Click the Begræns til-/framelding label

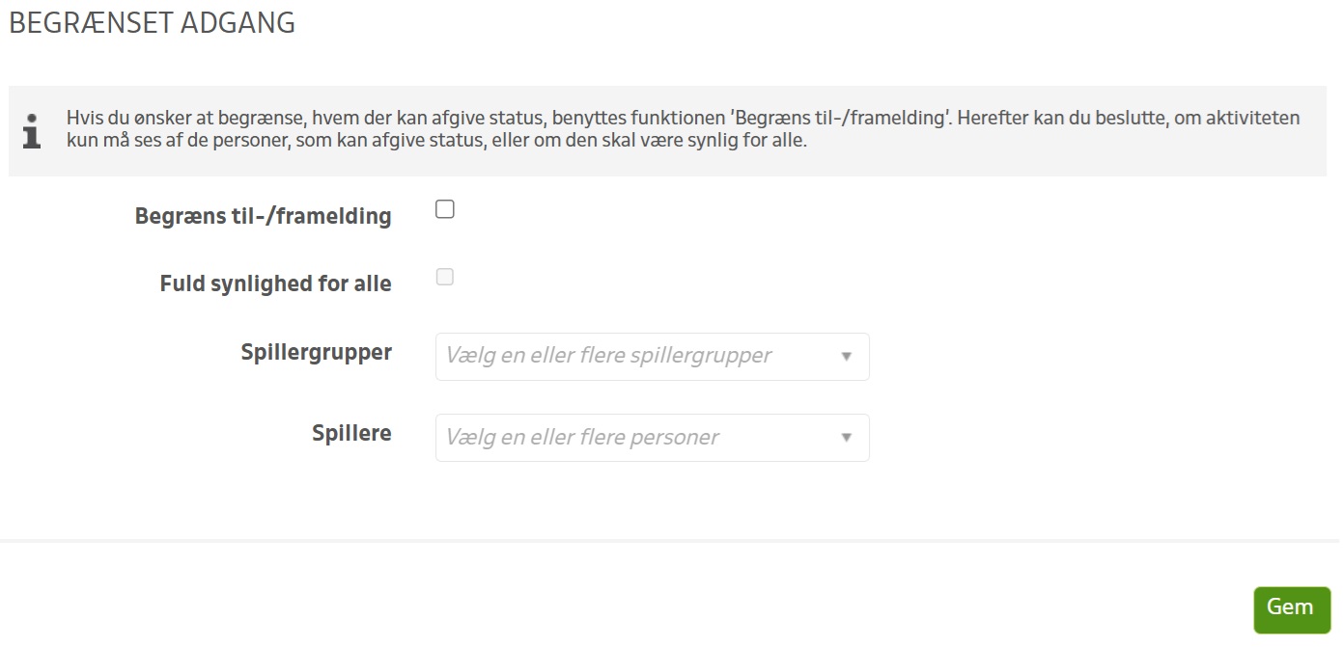264,216
